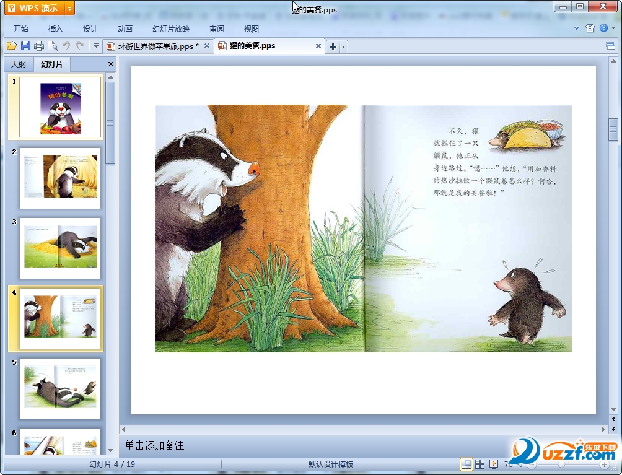Click the plus button to create new document
The height and width of the screenshot is (475, 622).
pyautogui.click(x=333, y=46)
